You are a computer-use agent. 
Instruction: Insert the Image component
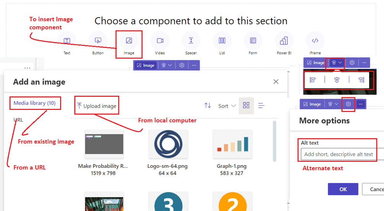(129, 41)
